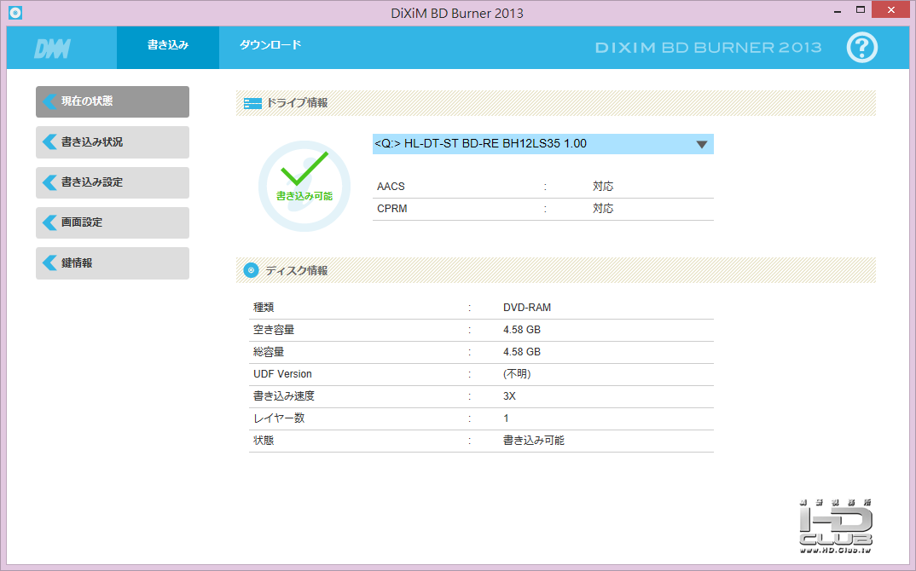The height and width of the screenshot is (571, 916).
Task: Close the DiXiM BD Burner window
Action: [891, 10]
